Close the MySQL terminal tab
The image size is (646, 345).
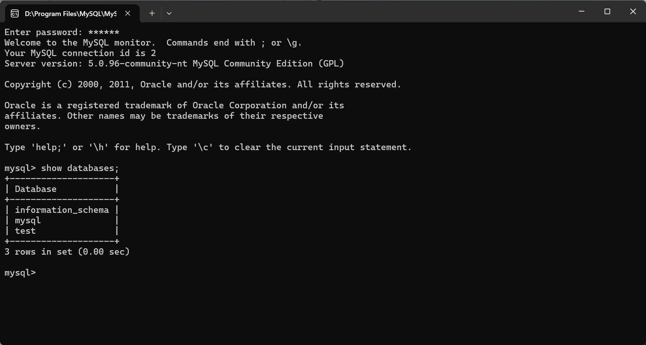point(128,13)
